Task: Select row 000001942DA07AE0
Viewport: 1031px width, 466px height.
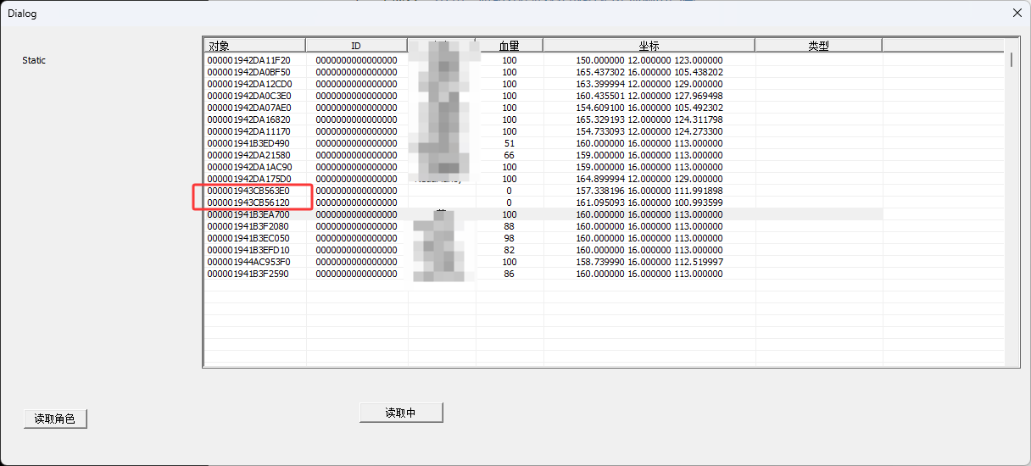Action: pos(543,108)
